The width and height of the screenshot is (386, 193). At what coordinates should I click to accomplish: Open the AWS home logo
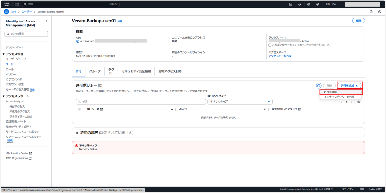[7, 4]
